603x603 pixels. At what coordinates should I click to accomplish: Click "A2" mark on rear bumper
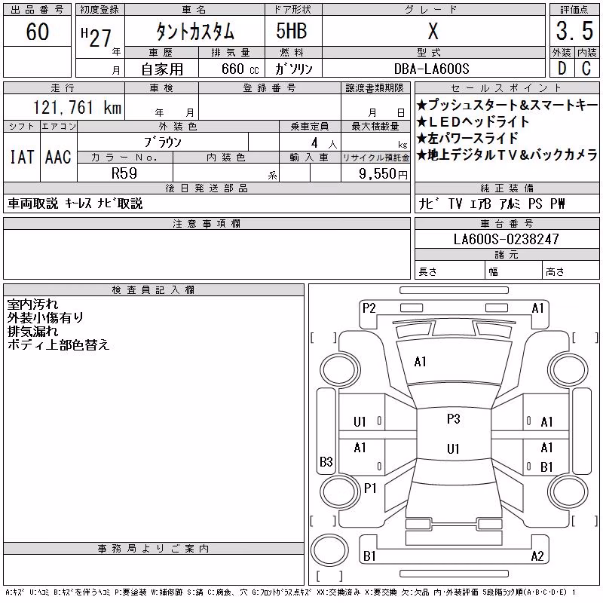click(x=537, y=556)
